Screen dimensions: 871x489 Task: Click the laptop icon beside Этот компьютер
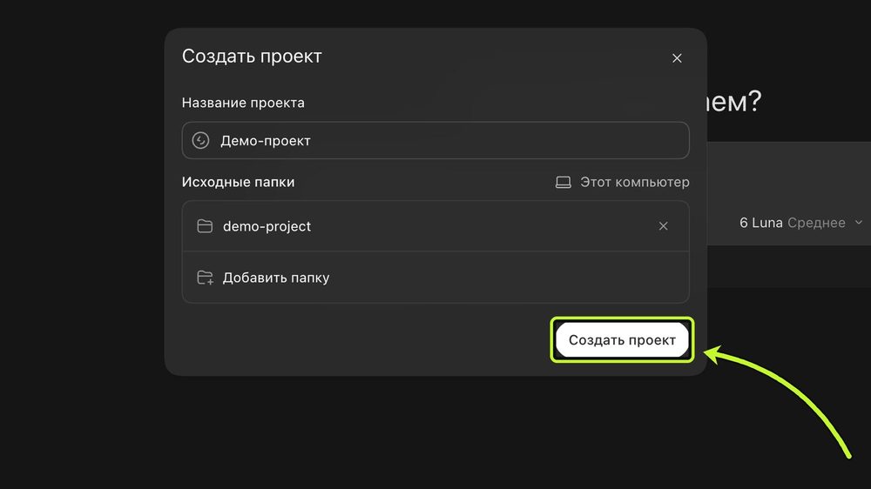point(564,182)
